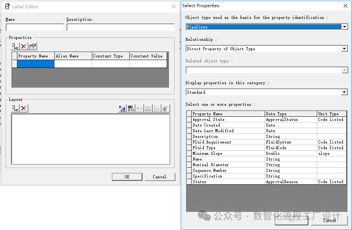
Task: Click the insert row icon in Properties section
Action: click(15, 46)
